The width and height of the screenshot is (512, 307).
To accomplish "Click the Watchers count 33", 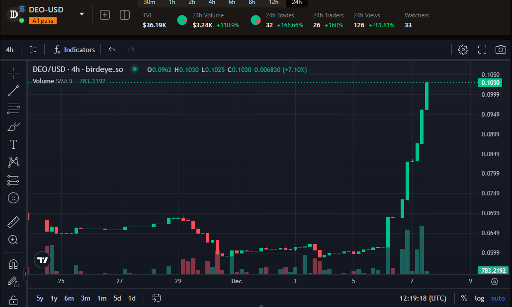I will pos(408,25).
